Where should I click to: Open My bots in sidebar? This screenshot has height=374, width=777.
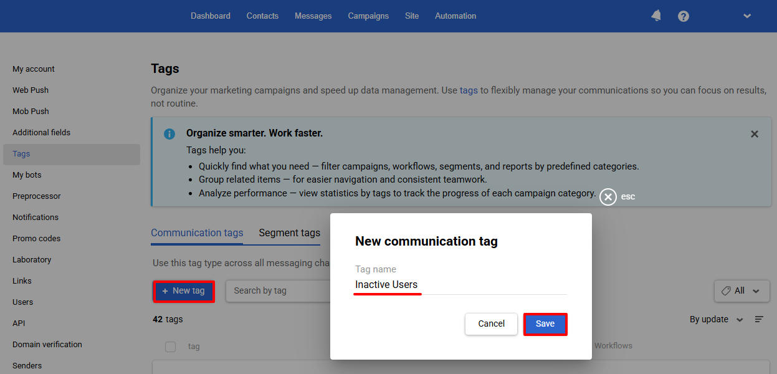(x=27, y=175)
